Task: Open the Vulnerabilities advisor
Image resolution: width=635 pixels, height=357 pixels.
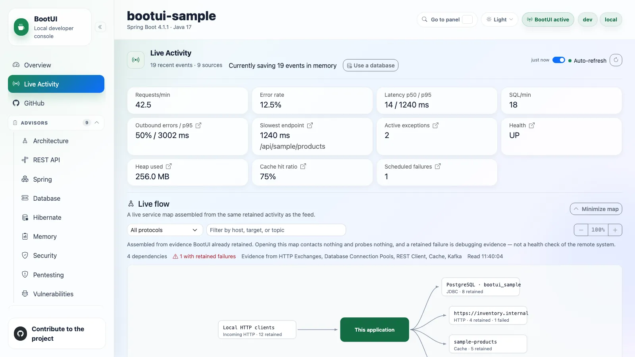Action: point(59,294)
